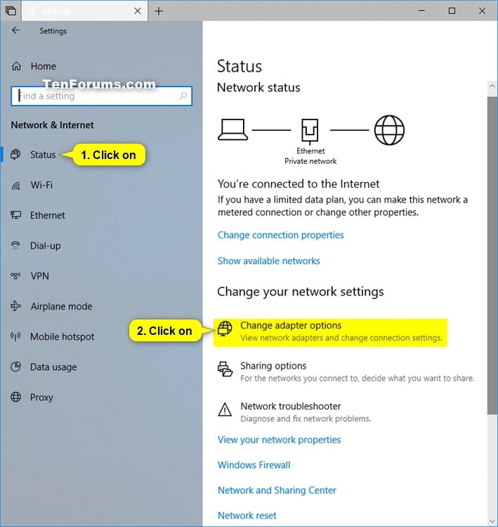Screen dimensions: 498x527
Task: Click the task view icon in title bar
Action: pos(11,11)
